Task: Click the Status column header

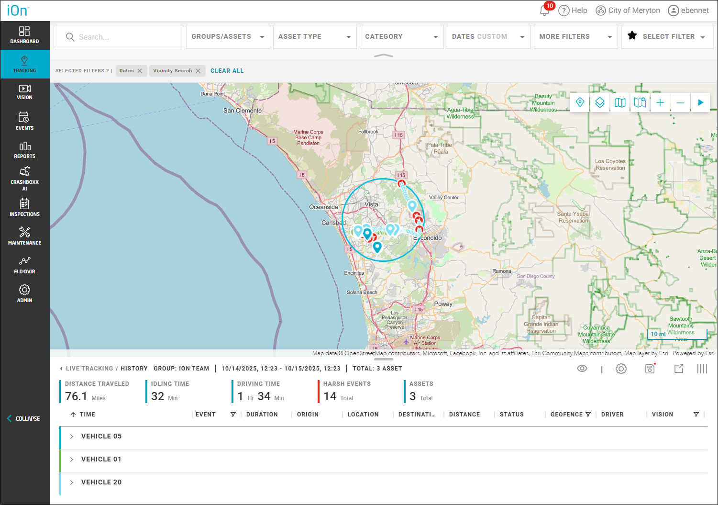Action: [x=512, y=415]
